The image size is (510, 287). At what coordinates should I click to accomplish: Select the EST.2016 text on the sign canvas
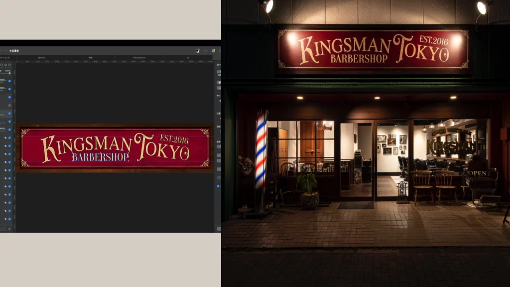[174, 139]
